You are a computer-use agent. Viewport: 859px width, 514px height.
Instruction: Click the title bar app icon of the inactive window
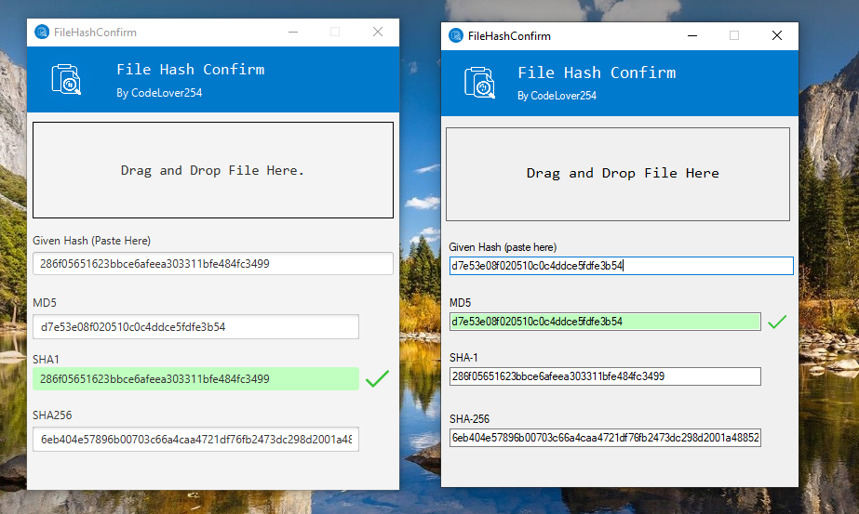[x=42, y=33]
